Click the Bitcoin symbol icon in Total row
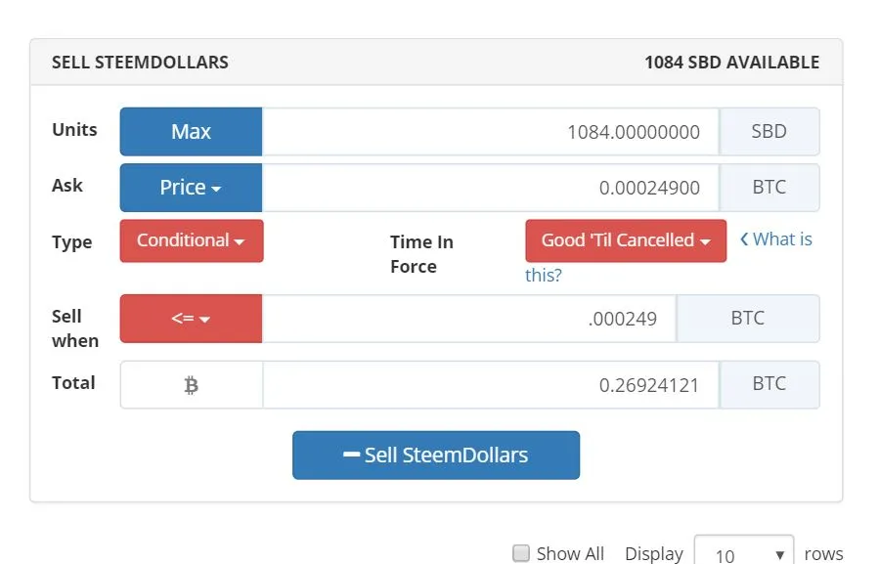879x564 pixels. [192, 385]
